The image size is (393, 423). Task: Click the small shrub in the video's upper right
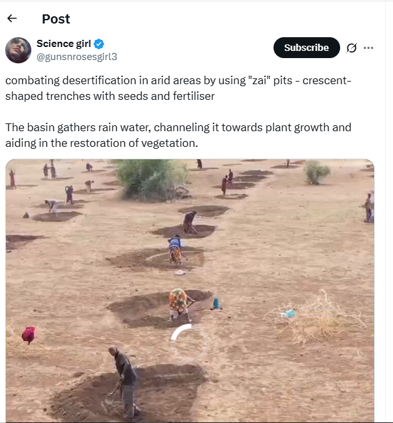coord(317,172)
